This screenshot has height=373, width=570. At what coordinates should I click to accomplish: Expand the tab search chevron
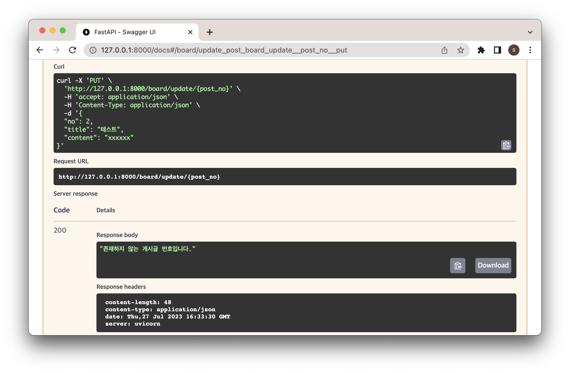tap(530, 32)
